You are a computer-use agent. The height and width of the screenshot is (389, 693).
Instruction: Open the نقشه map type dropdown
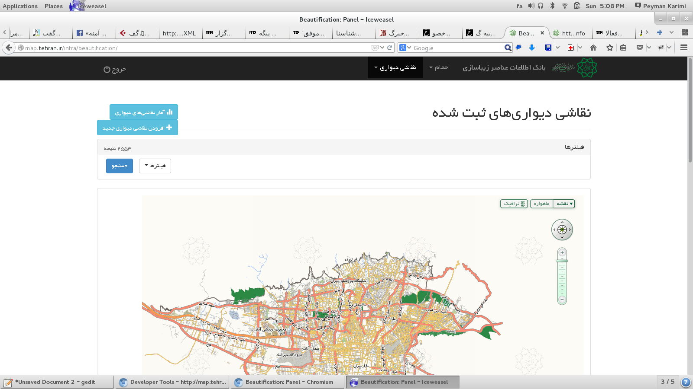pos(564,204)
